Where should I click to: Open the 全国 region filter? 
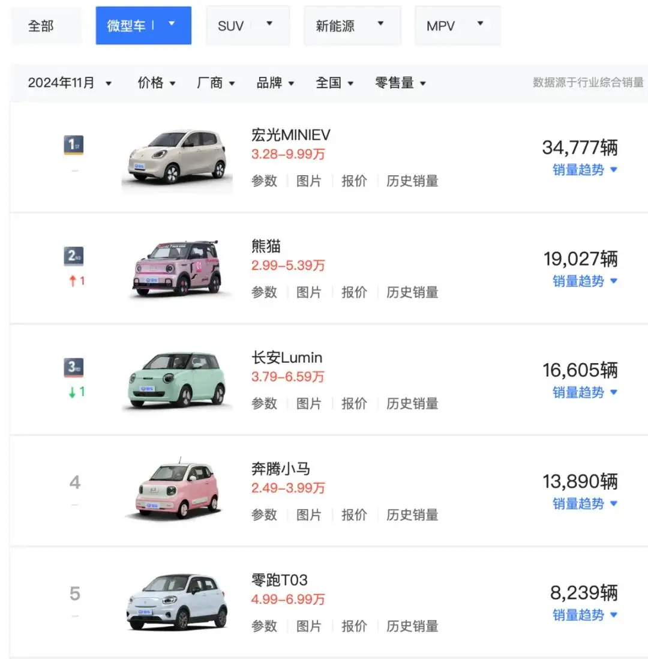click(335, 83)
